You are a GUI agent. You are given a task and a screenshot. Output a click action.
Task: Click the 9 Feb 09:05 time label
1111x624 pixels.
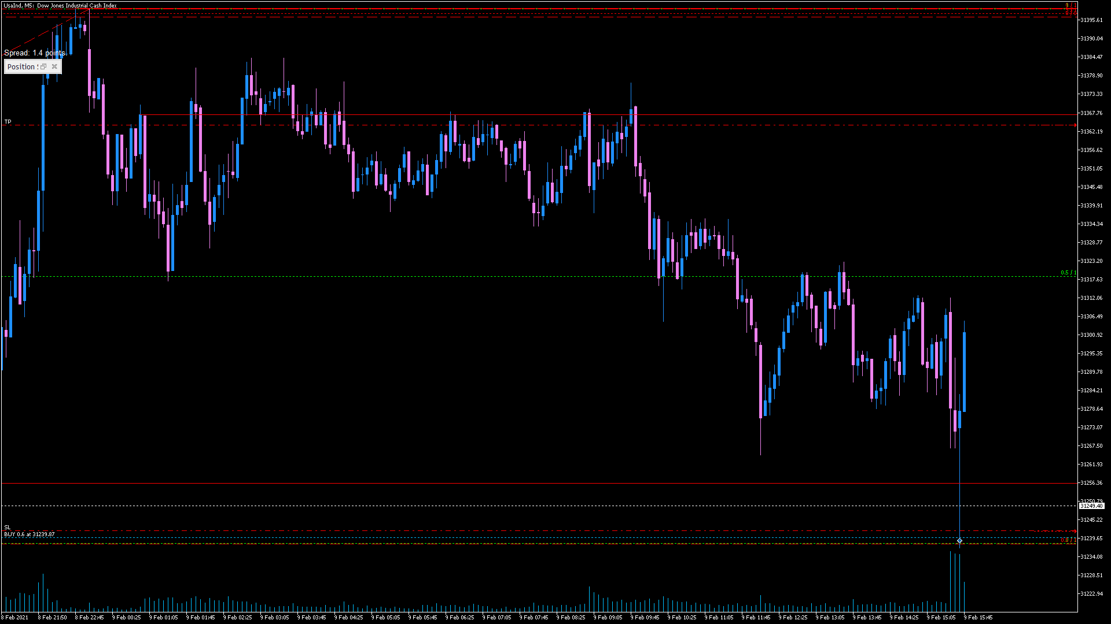point(608,617)
